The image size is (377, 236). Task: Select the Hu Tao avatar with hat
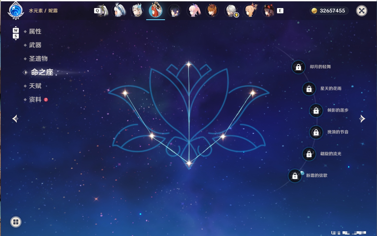[269, 11]
